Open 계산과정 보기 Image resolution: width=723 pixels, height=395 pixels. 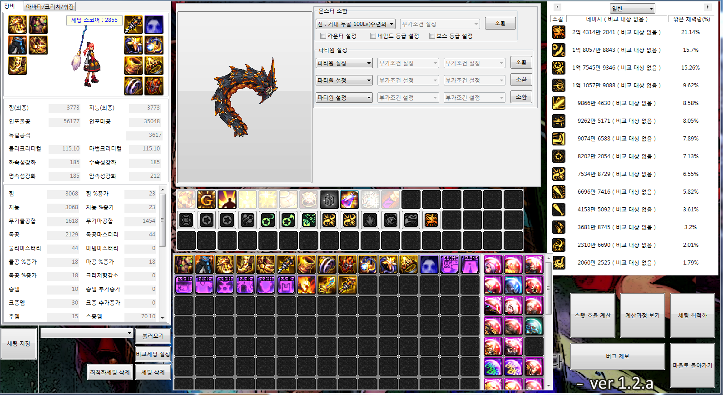coord(643,315)
